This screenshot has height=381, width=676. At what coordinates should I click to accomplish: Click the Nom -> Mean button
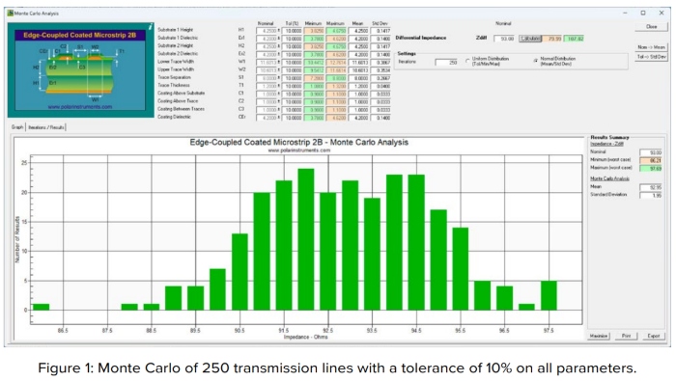pyautogui.click(x=651, y=47)
